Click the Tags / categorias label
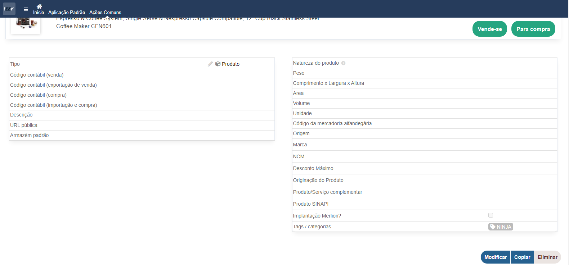This screenshot has height=265, width=569. 312,227
